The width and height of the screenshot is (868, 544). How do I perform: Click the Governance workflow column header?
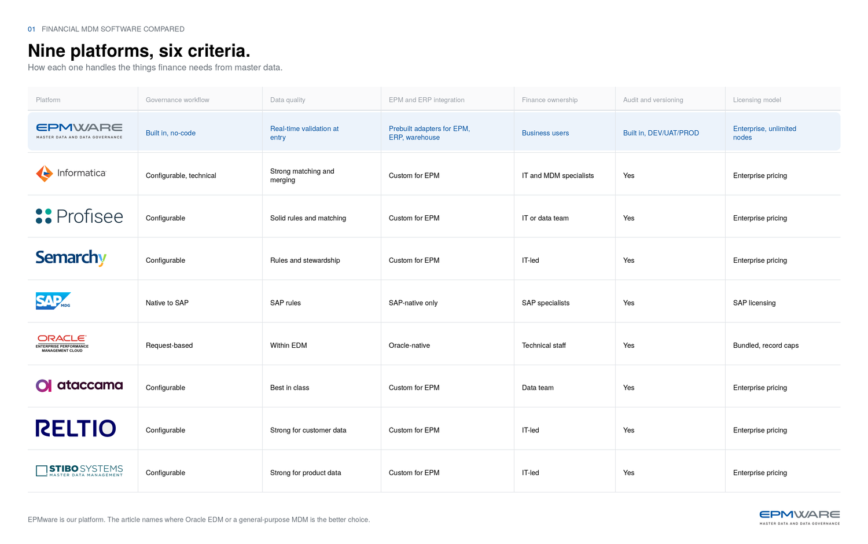point(178,100)
